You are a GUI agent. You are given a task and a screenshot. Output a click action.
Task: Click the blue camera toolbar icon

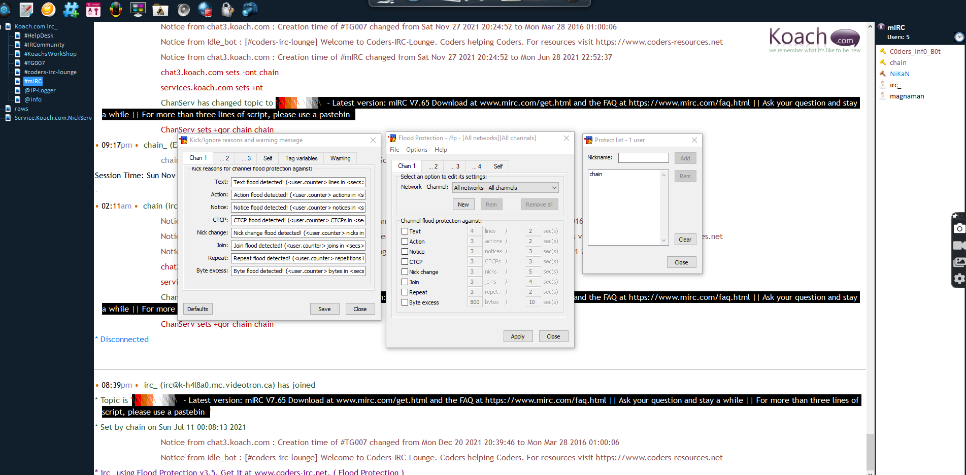tap(250, 9)
